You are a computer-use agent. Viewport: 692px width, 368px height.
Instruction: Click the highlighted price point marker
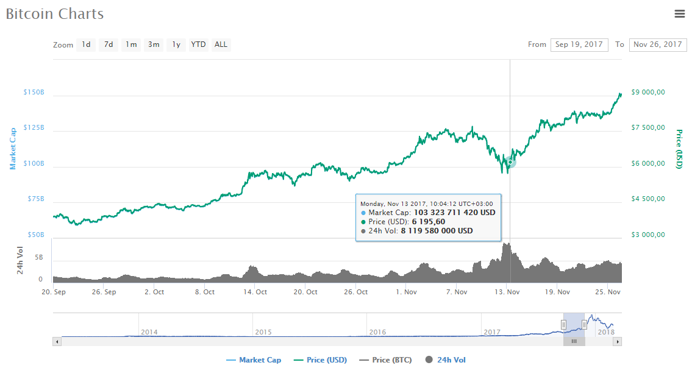pos(510,162)
